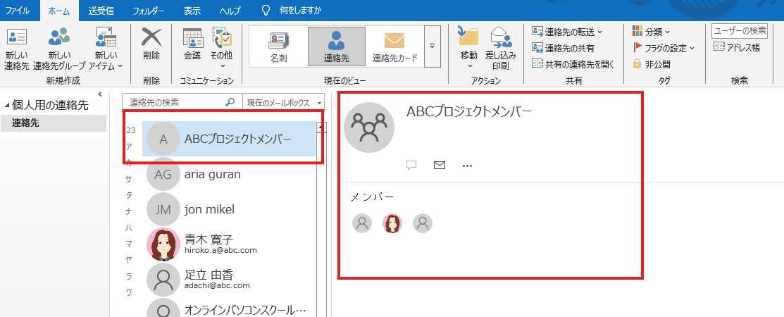The width and height of the screenshot is (784, 317).
Task: Jump to the サ index
Action: click(129, 179)
